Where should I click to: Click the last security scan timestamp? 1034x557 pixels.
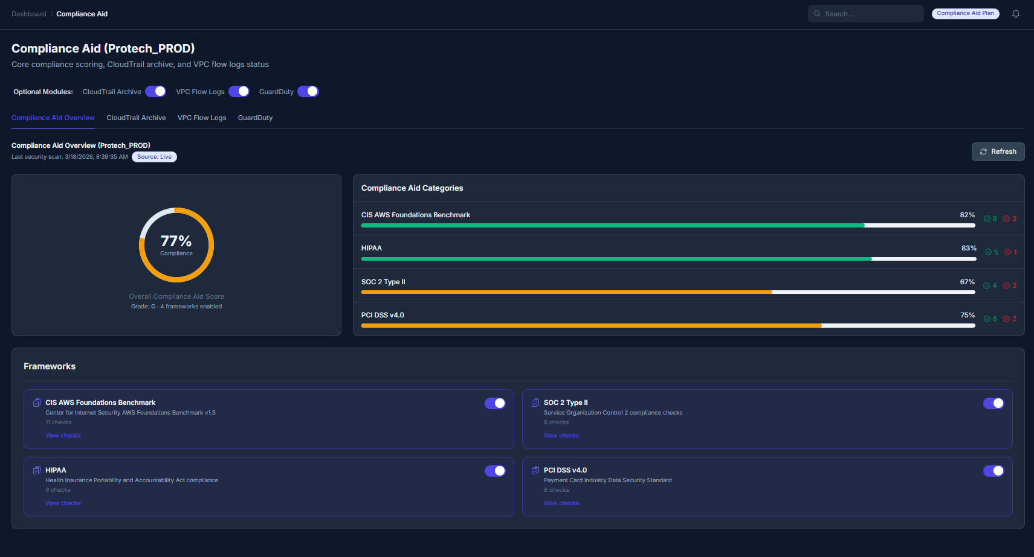tap(69, 157)
